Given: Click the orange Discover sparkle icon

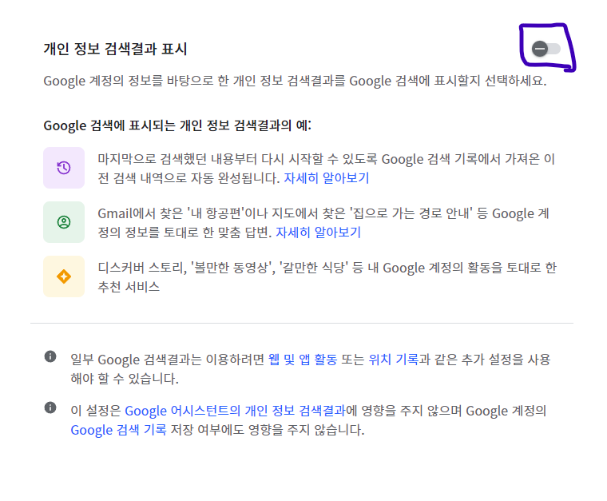Looking at the screenshot, I should [x=64, y=276].
